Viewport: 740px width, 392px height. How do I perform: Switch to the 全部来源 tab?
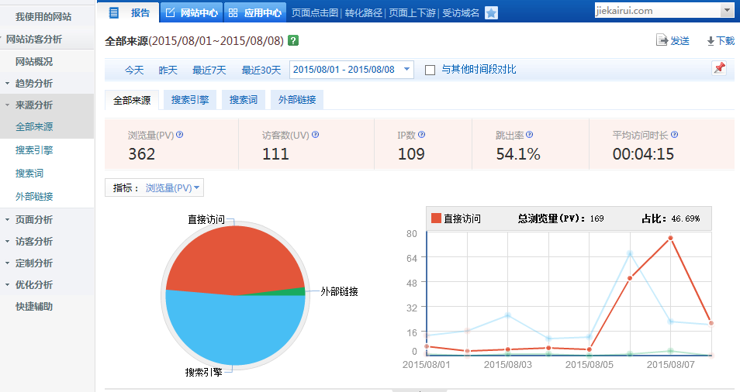(132, 100)
